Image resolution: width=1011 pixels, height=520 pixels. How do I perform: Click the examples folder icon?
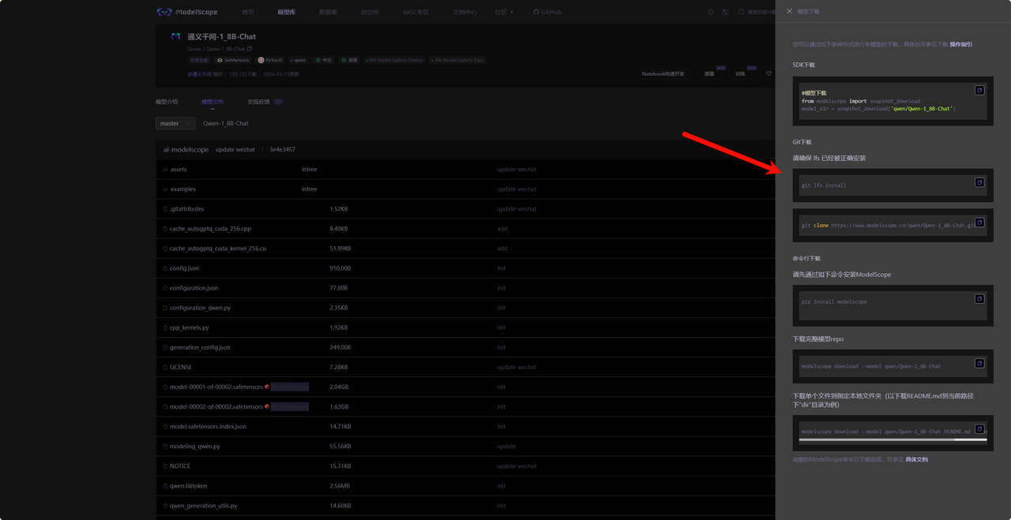pos(165,189)
